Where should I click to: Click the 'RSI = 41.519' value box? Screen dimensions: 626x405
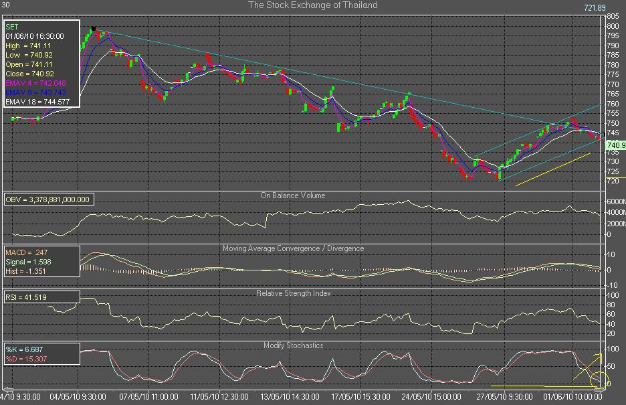(x=41, y=297)
